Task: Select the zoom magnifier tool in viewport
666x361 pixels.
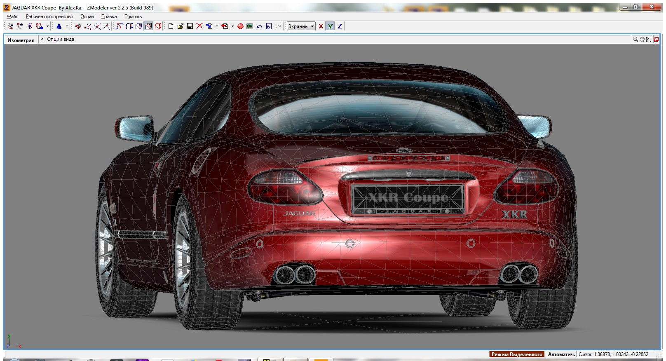Action: pyautogui.click(x=636, y=39)
